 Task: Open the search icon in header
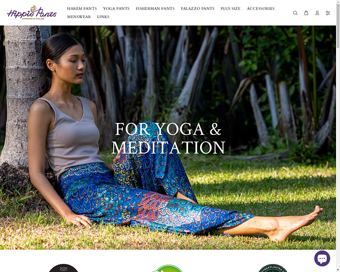295,13
